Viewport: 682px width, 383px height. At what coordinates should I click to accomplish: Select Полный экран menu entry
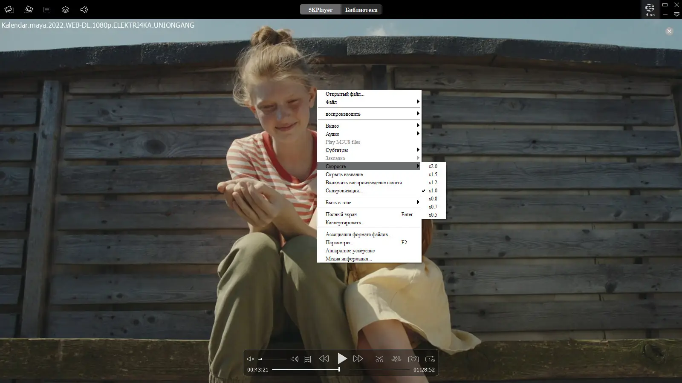coord(369,214)
